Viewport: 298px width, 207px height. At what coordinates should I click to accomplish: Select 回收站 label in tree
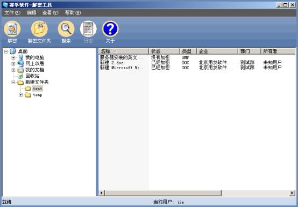pyautogui.click(x=32, y=76)
